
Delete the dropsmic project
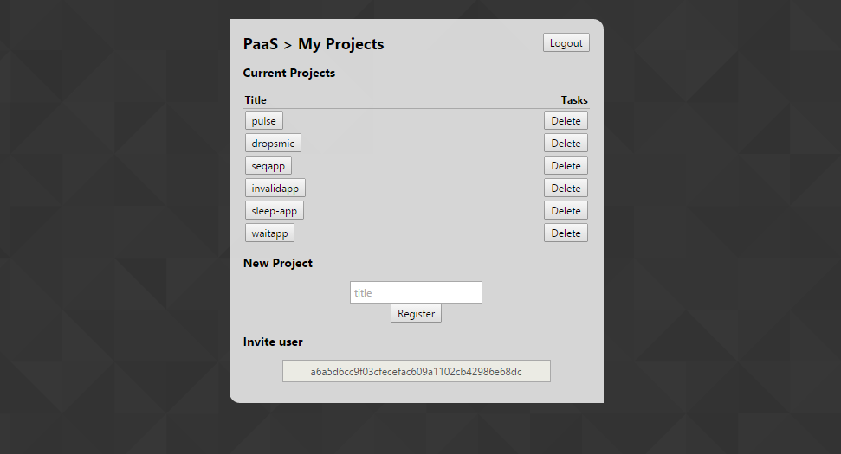(x=566, y=143)
